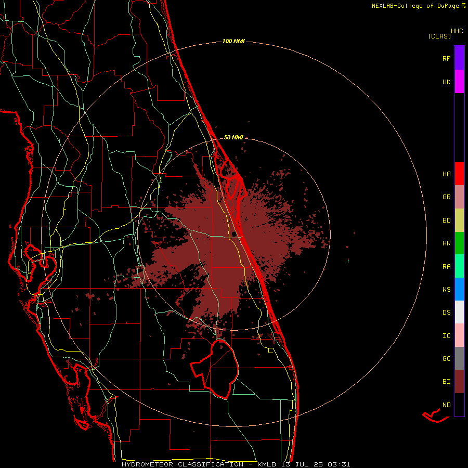Click the BD yellow legend swatch
468x468 pixels.
459,220
